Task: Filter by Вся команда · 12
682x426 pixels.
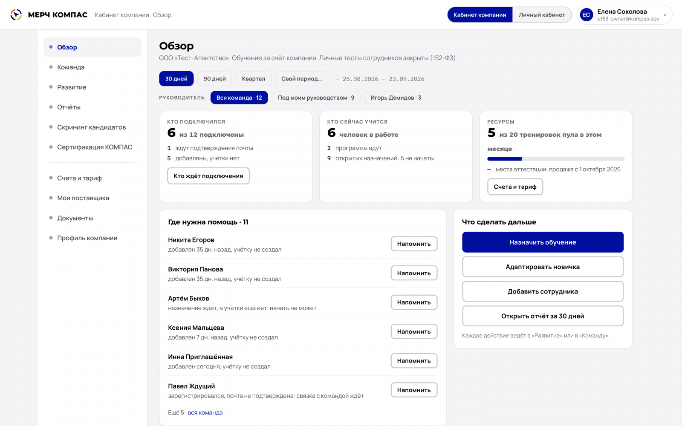Action: 239,98
